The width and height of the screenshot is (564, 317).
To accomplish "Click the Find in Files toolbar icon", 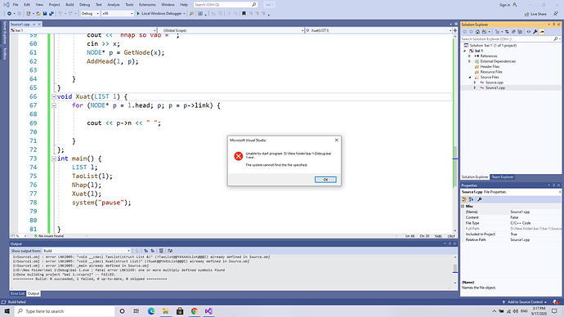I will [x=191, y=14].
